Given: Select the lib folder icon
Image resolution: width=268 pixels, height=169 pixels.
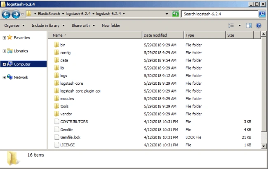Looking at the screenshot, I should [x=56, y=68].
